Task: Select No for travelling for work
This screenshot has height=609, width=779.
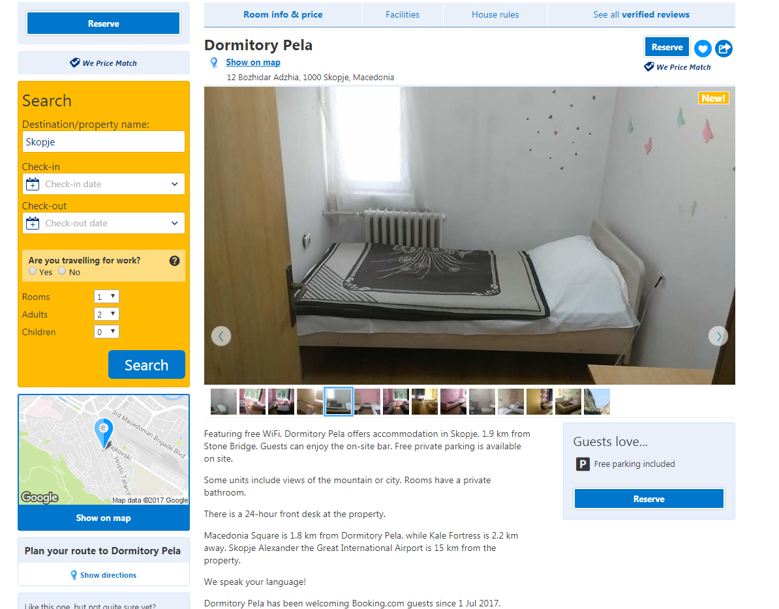Action: click(x=62, y=271)
